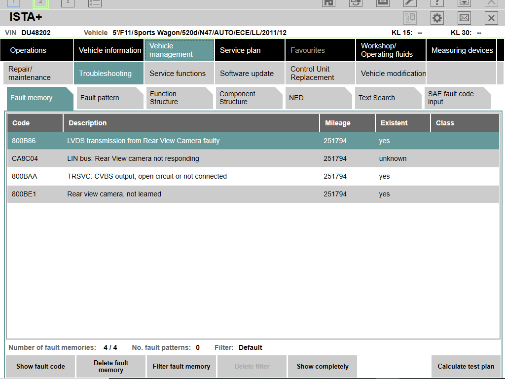The image size is (505, 379).
Task: Open the list icon beside tab 3
Action: pos(95,3)
